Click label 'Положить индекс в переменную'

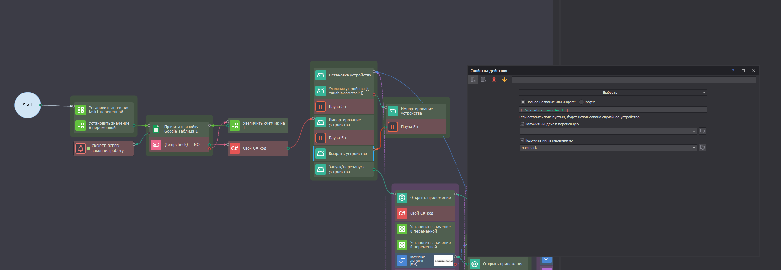(x=551, y=124)
